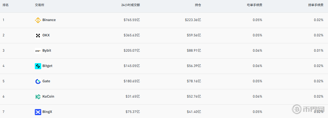The height and width of the screenshot is (118, 328).
Task: Select Bybit open interest $88.91亿
Action: 194,50
